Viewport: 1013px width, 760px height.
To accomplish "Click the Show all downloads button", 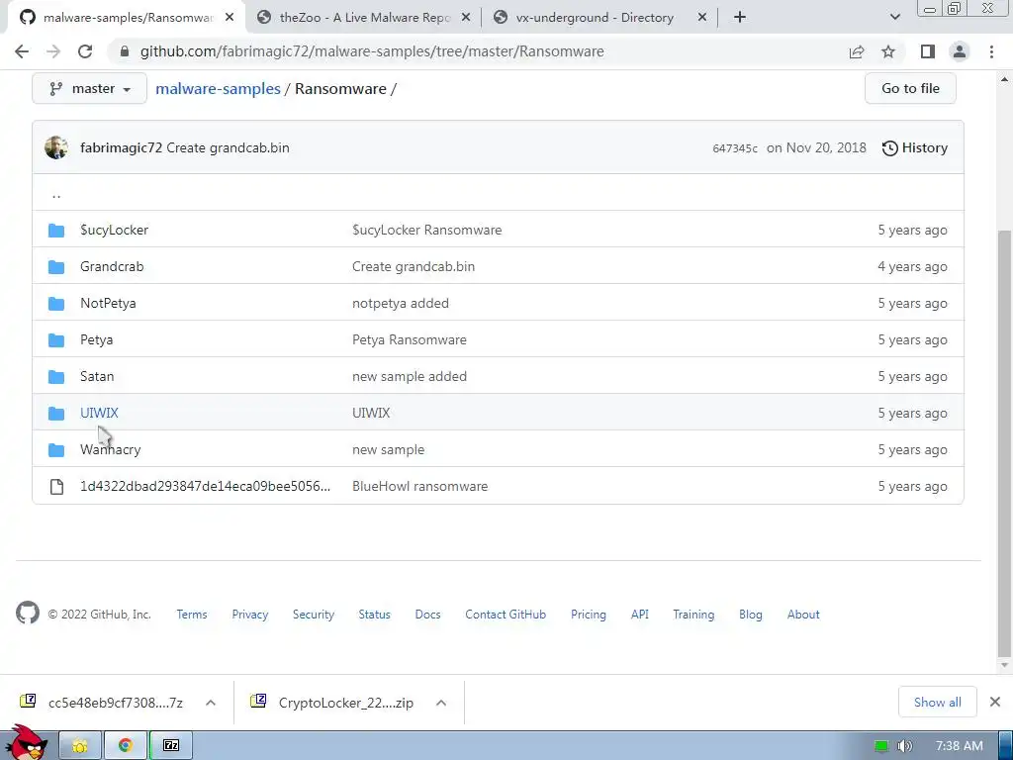I will (938, 703).
